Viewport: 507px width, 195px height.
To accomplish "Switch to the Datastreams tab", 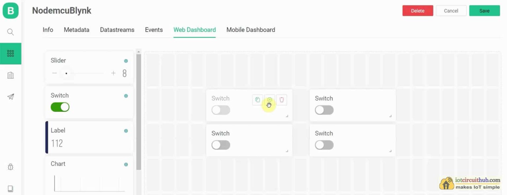I will click(117, 30).
